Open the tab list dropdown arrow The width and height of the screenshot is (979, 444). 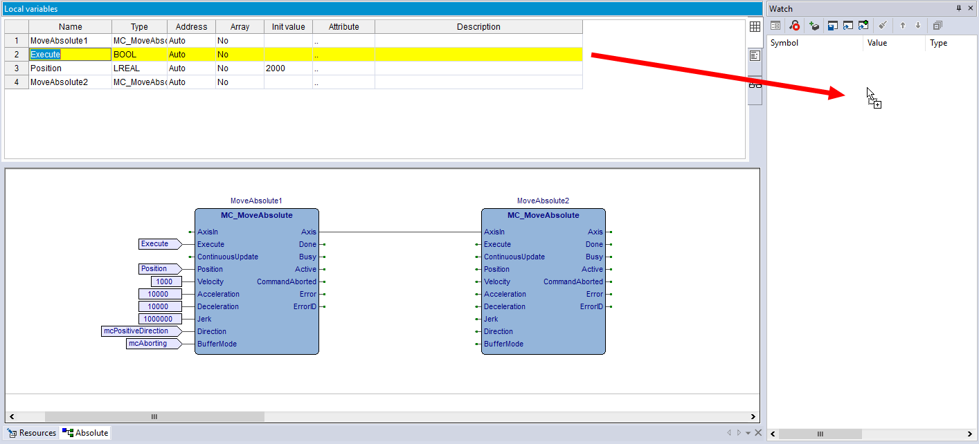[x=748, y=433]
